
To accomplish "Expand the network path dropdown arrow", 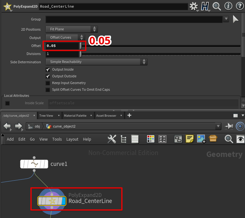I will [218, 126].
